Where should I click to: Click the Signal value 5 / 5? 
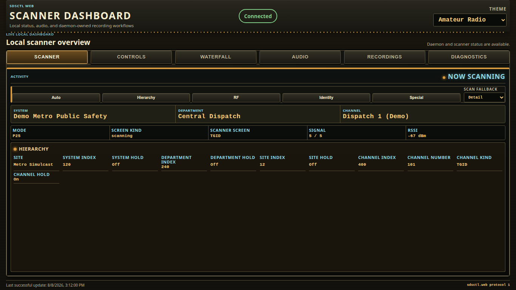315,136
